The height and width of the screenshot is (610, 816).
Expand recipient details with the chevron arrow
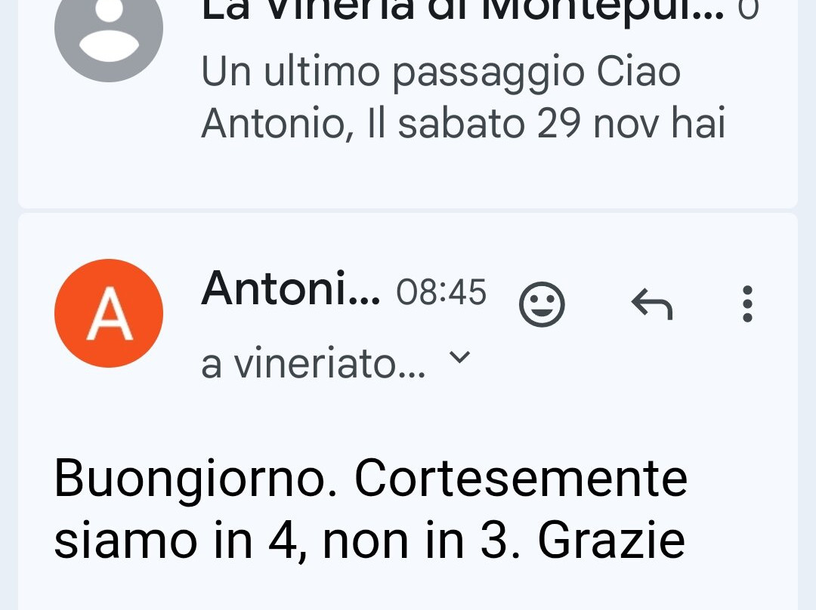[x=459, y=357]
